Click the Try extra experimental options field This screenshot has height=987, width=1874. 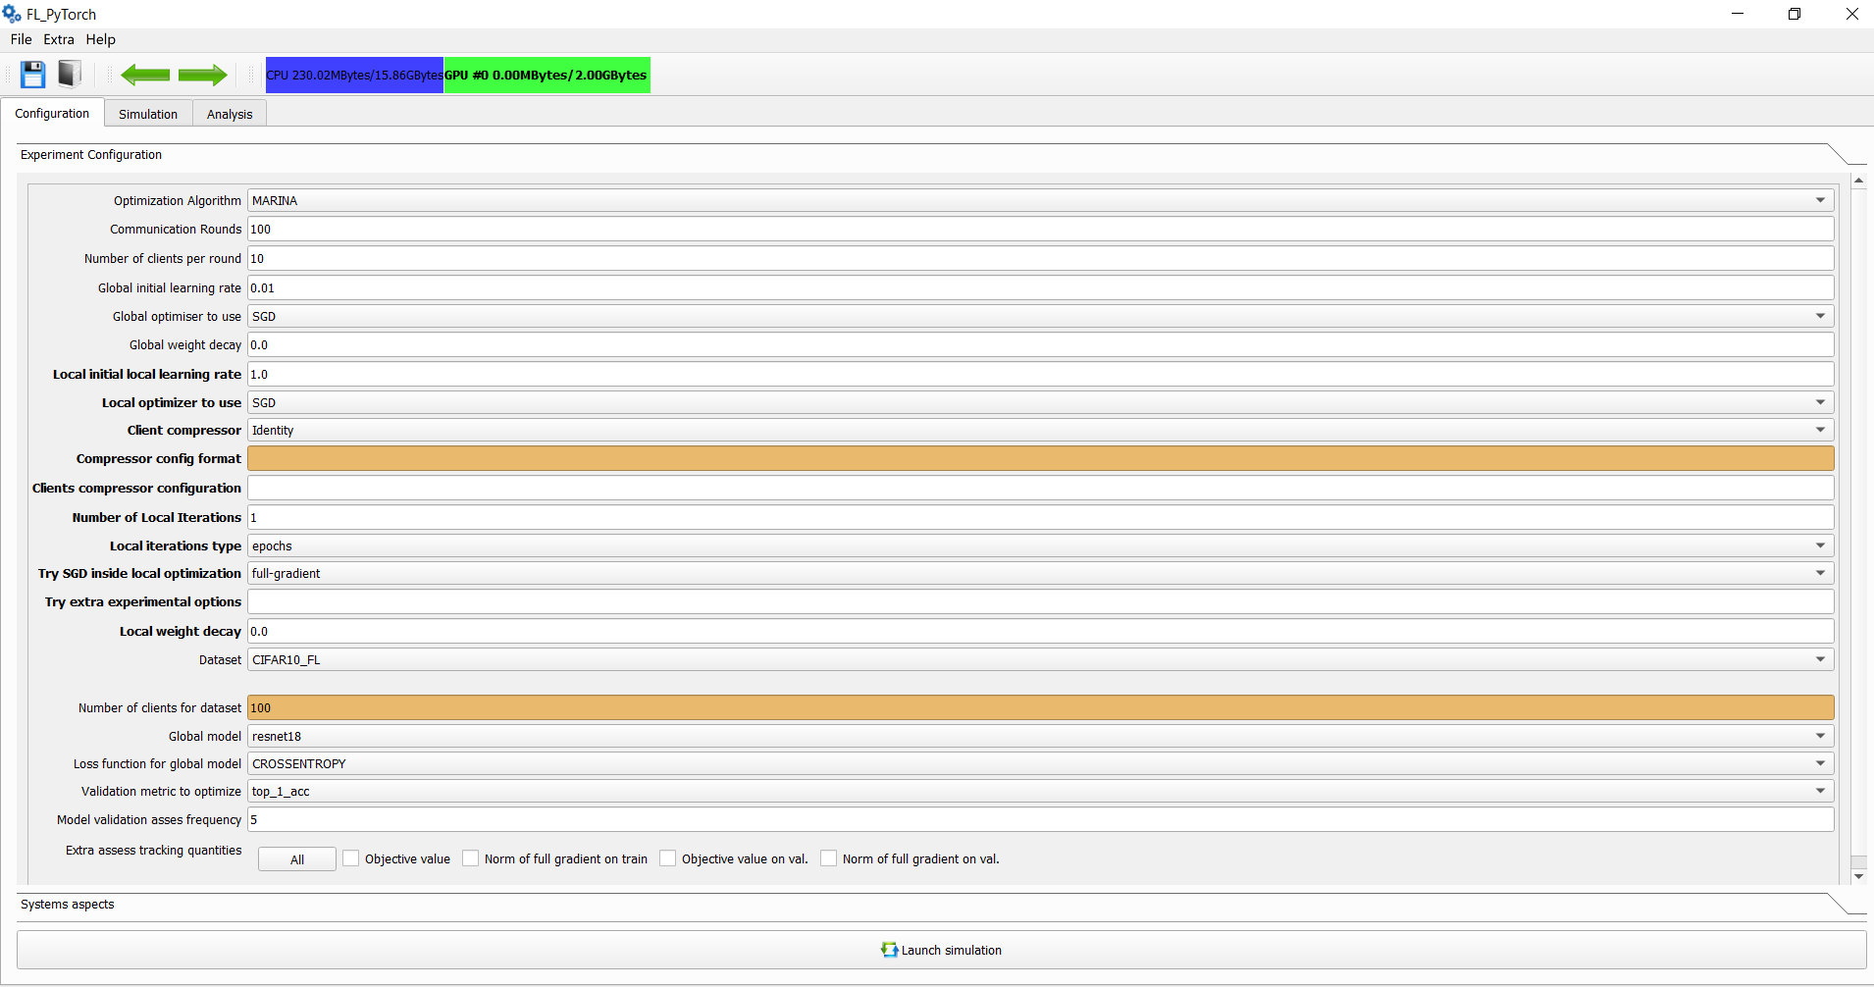[1040, 601]
